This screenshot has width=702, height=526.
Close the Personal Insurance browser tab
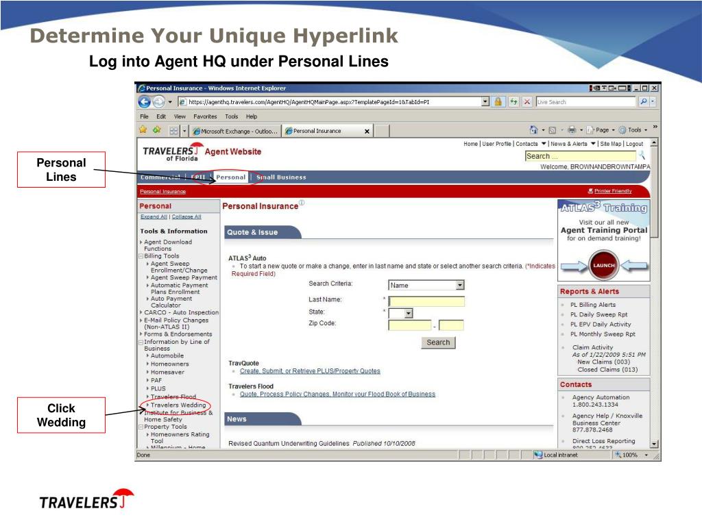(x=367, y=131)
